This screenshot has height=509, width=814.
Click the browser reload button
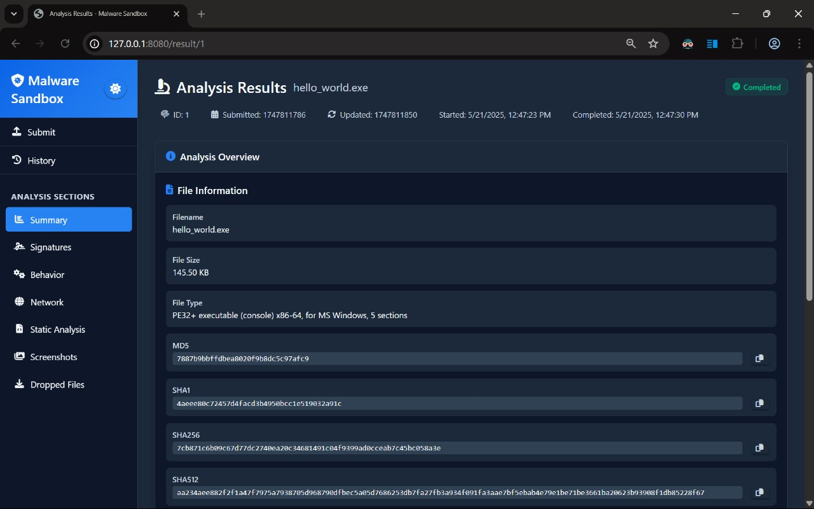(x=65, y=43)
